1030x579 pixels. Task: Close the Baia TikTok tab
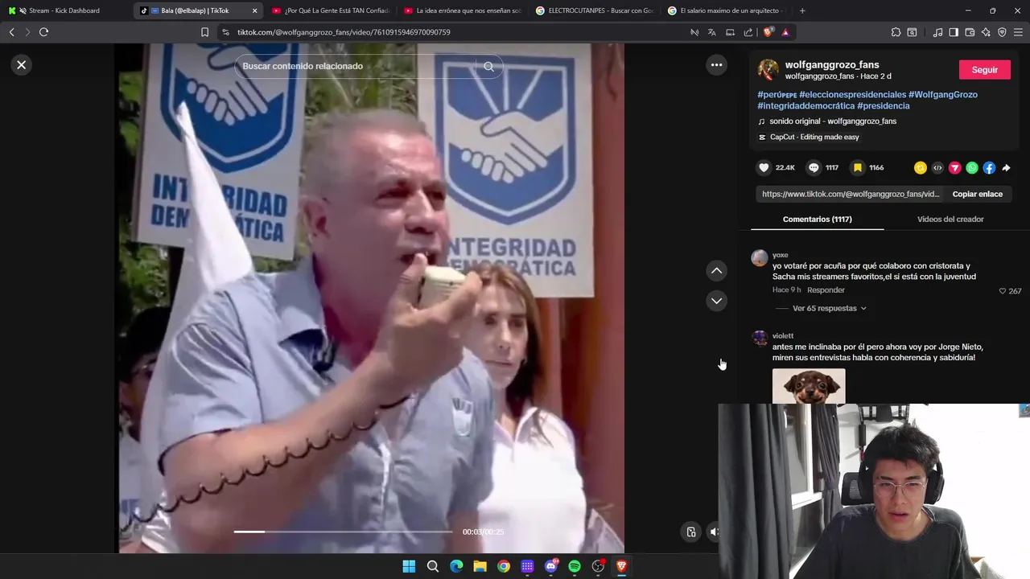tap(254, 10)
